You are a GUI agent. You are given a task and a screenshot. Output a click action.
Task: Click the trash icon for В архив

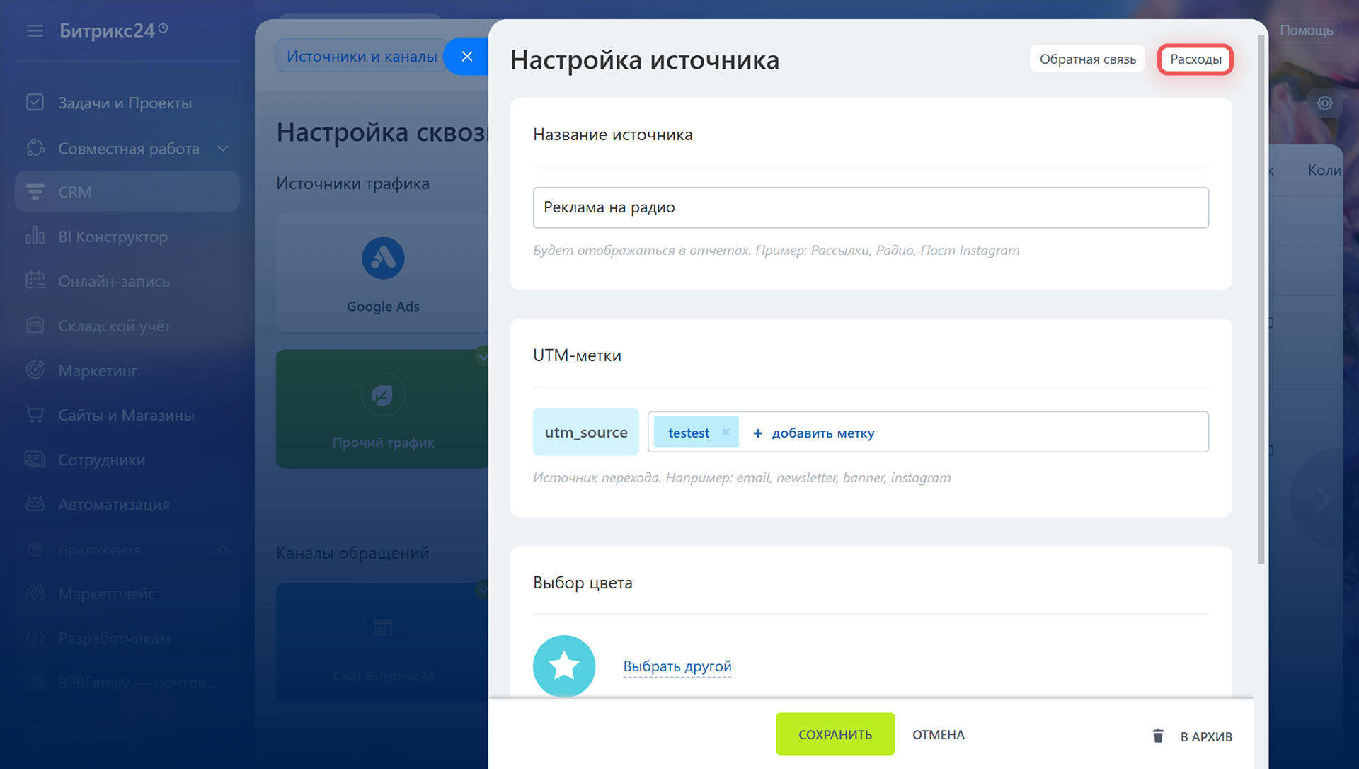pos(1158,736)
